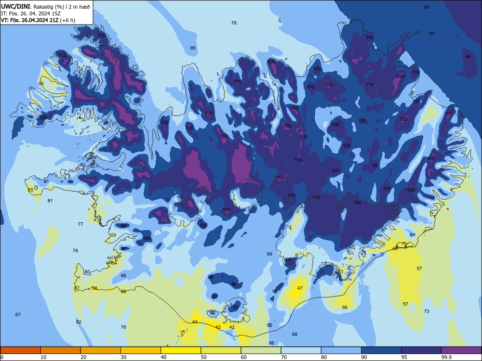The image size is (482, 361).
Task: Click the legend label 90
Action: (364, 357)
